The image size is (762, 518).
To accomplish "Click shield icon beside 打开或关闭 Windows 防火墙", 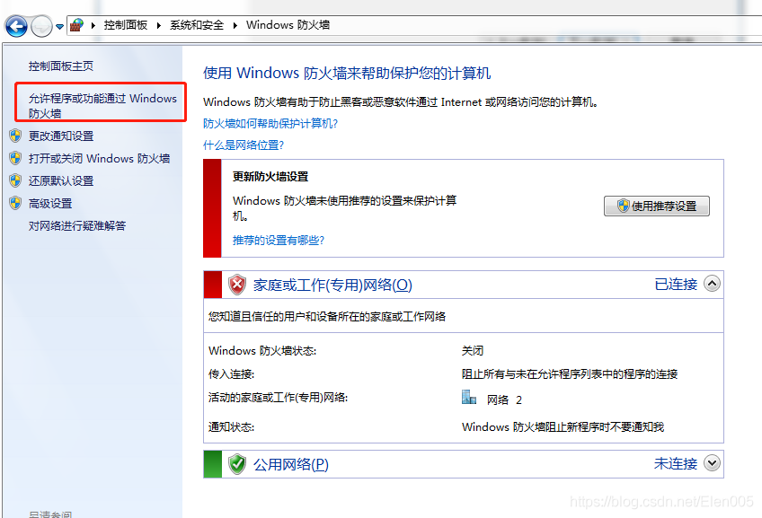I will (15, 158).
